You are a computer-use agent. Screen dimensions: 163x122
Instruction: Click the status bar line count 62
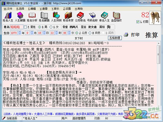(107, 118)
